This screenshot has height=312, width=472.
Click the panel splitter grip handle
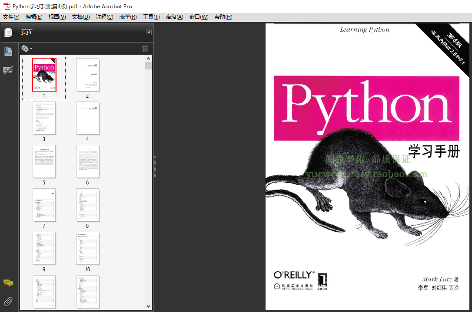click(x=155, y=167)
